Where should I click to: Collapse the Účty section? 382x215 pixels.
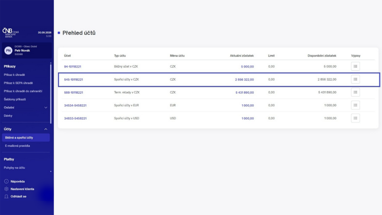coord(46,129)
